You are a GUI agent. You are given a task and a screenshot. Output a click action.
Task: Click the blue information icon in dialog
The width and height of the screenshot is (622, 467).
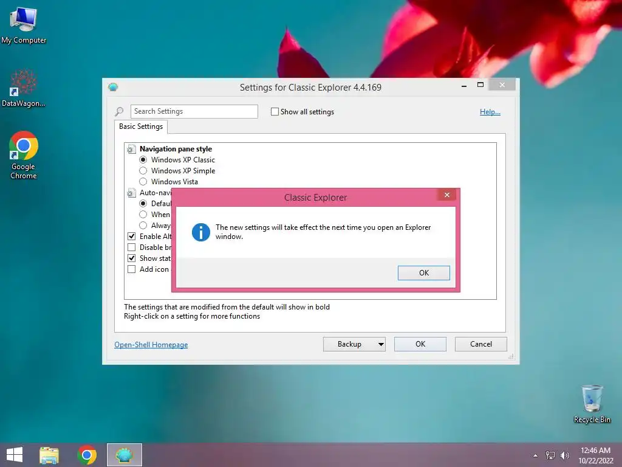click(201, 232)
